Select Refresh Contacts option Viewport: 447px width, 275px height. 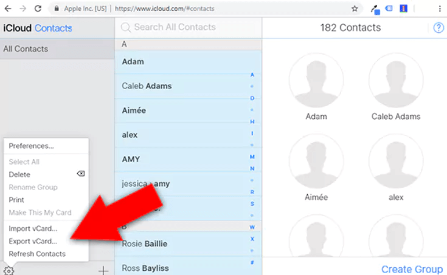tap(37, 254)
